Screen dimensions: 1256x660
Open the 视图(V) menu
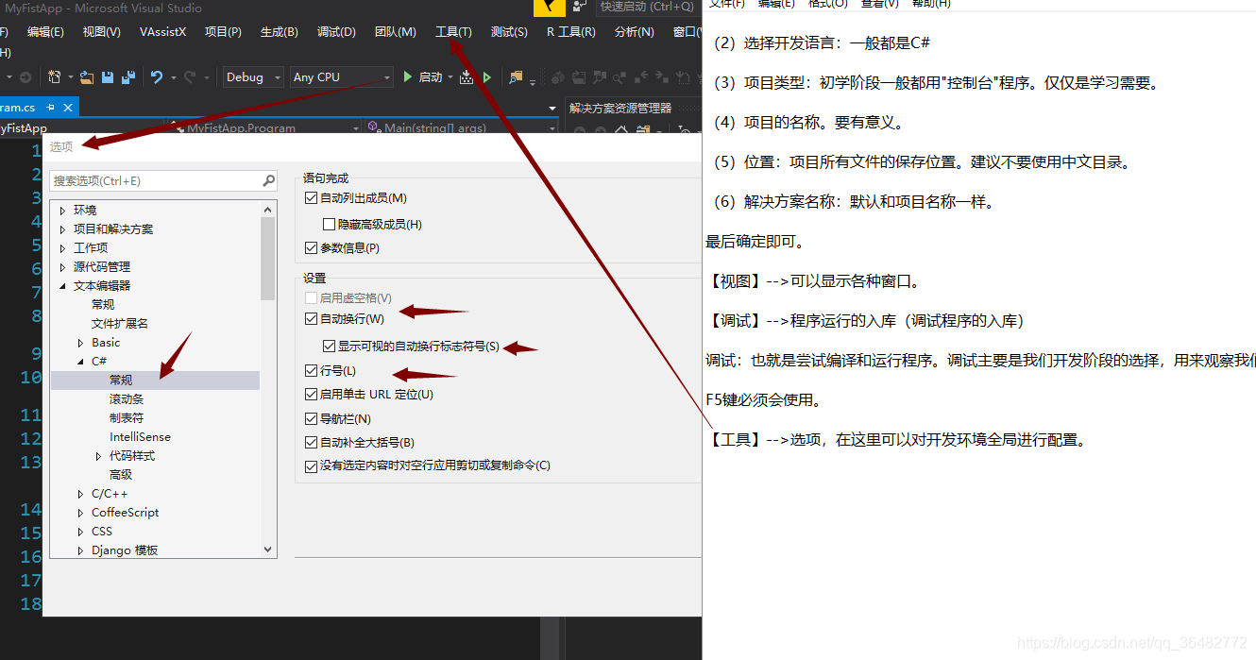coord(101,32)
